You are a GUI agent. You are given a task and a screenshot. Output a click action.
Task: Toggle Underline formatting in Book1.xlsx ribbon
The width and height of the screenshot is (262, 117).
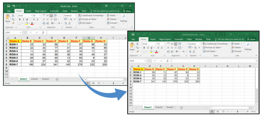coord(27,19)
